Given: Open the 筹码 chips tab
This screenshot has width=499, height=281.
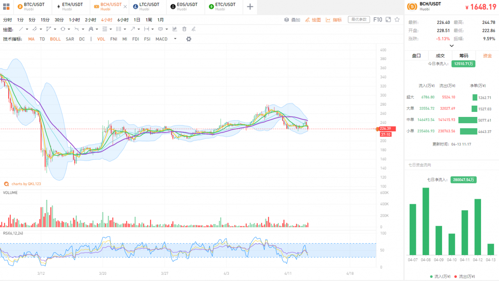Looking at the screenshot, I should coord(464,56).
